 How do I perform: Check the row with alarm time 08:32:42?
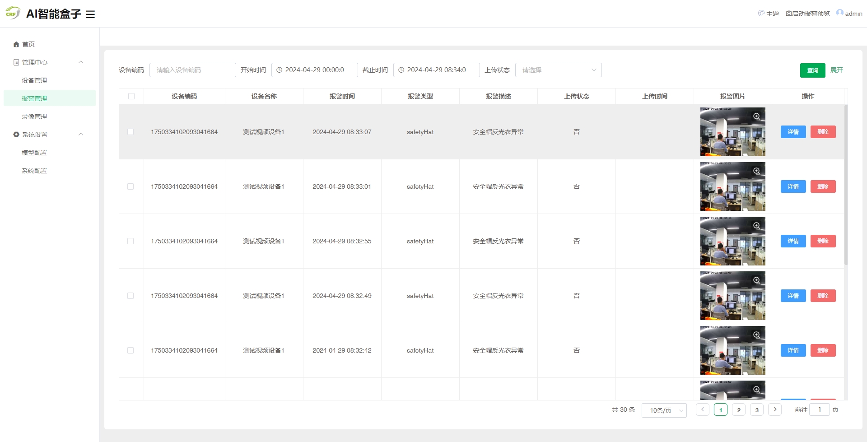(x=131, y=350)
